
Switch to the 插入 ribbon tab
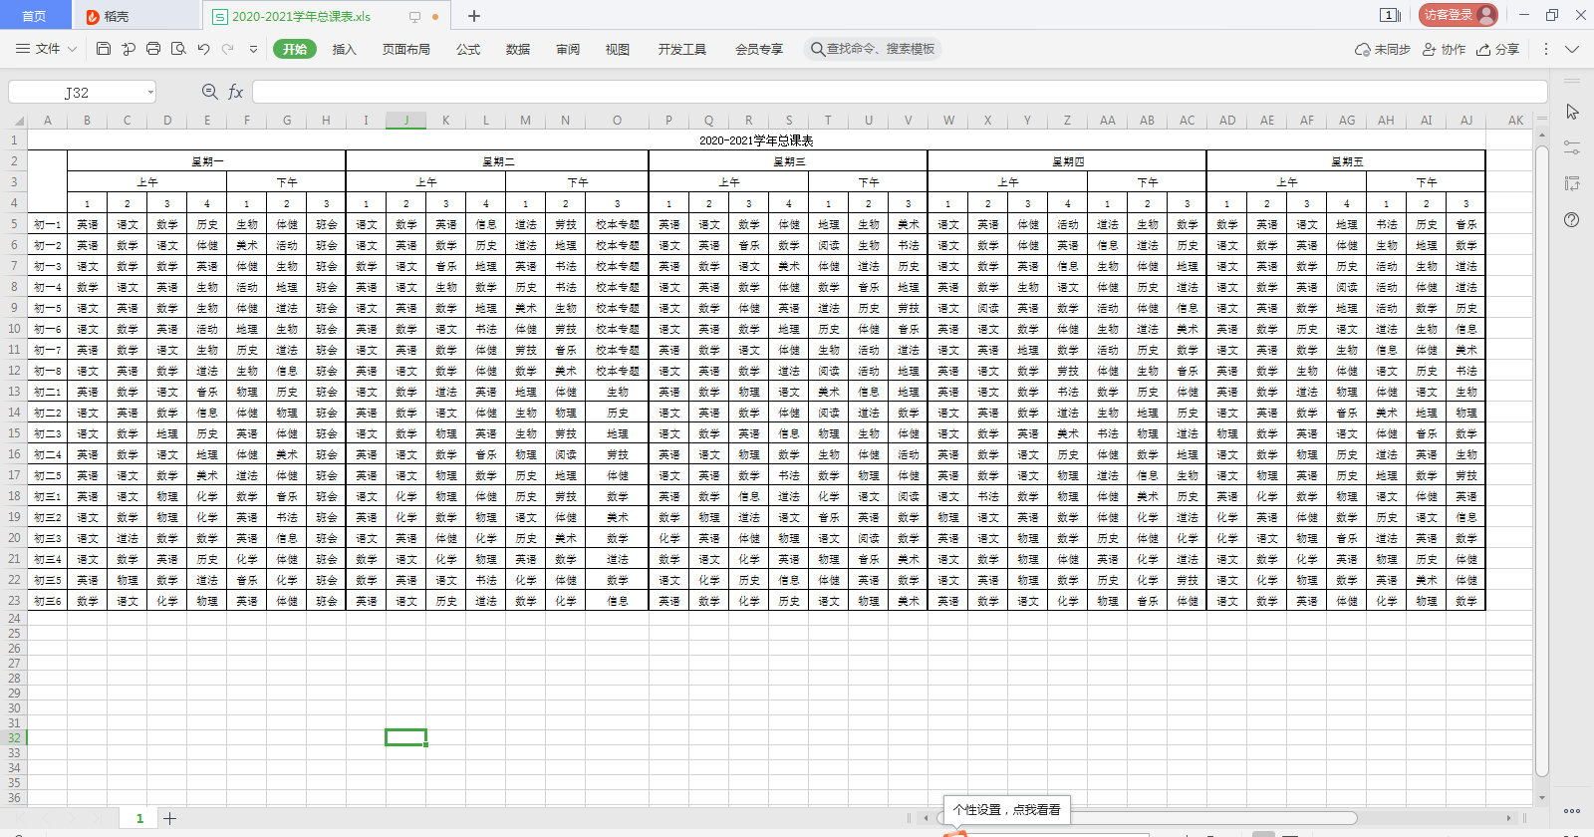[344, 49]
